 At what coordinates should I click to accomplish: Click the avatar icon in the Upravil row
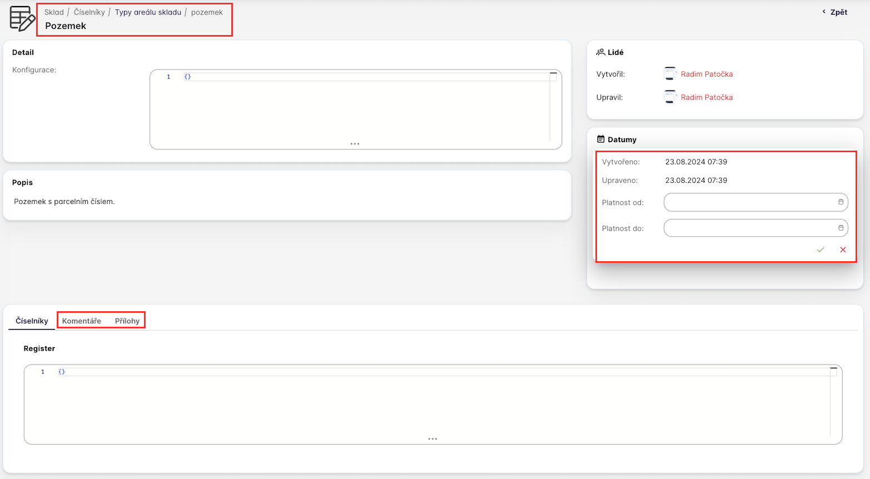pos(670,97)
